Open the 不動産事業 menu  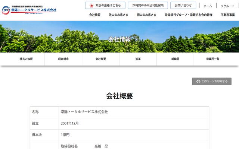pos(228,15)
